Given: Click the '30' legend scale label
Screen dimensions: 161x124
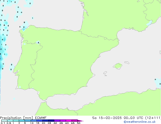Looking at the screenshot, I should pyautogui.click(x=55, y=123).
